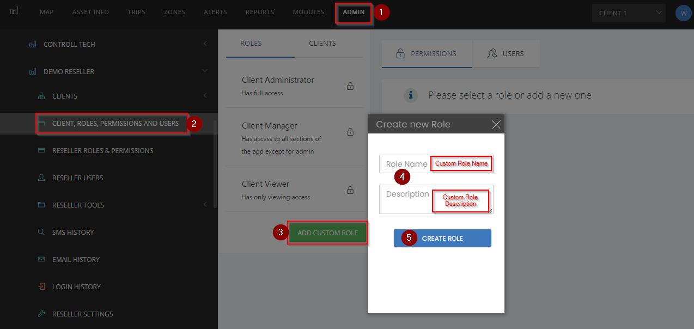The height and width of the screenshot is (329, 694).
Task: Click the CLIENTS hierarchy icon in sidebar
Action: click(41, 96)
